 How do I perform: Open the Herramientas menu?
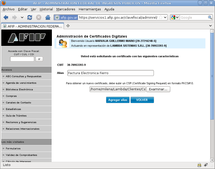pos(90,9)
